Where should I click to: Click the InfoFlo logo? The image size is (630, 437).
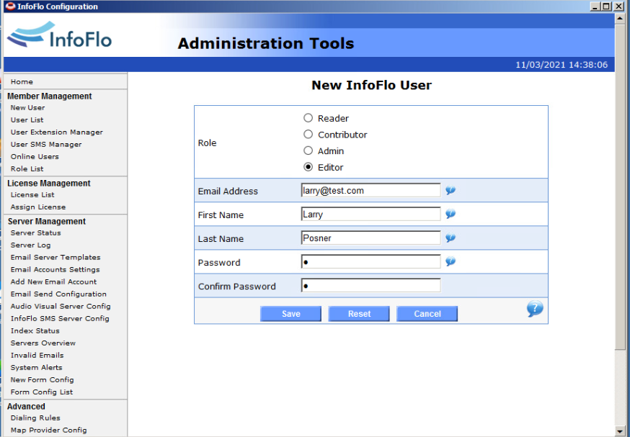[x=60, y=35]
